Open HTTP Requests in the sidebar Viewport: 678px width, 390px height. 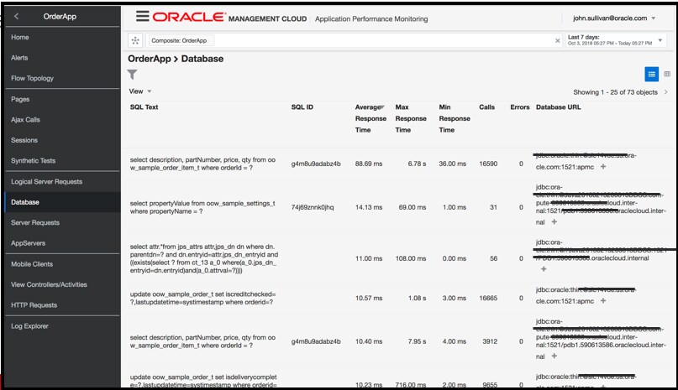point(34,305)
